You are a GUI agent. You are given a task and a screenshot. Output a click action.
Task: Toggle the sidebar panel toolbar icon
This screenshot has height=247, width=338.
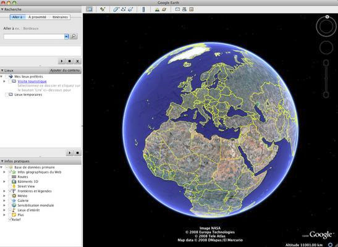[x=89, y=9]
